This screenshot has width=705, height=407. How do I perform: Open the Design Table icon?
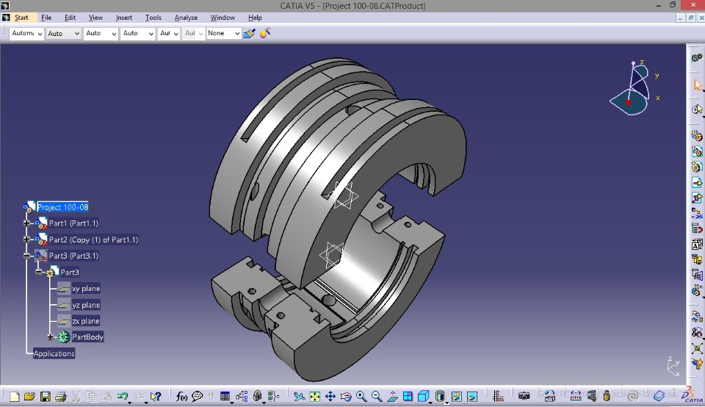225,396
